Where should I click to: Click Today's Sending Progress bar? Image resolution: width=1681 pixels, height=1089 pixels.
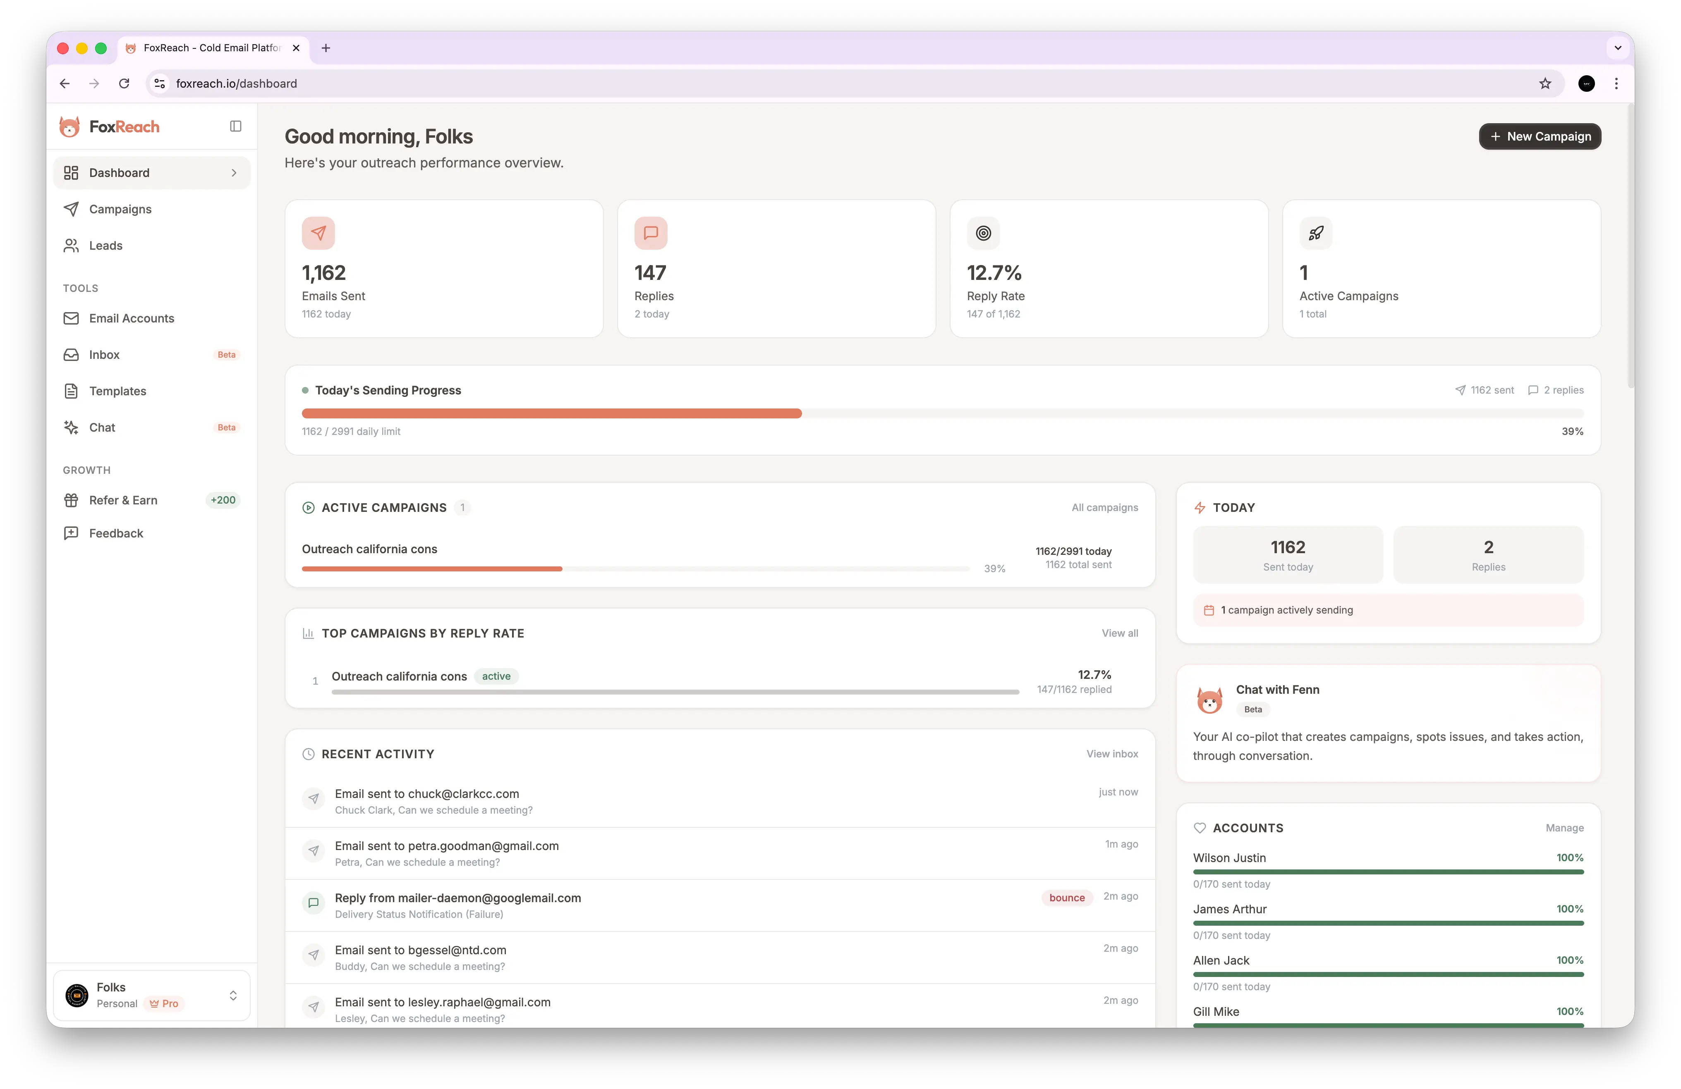tap(942, 413)
